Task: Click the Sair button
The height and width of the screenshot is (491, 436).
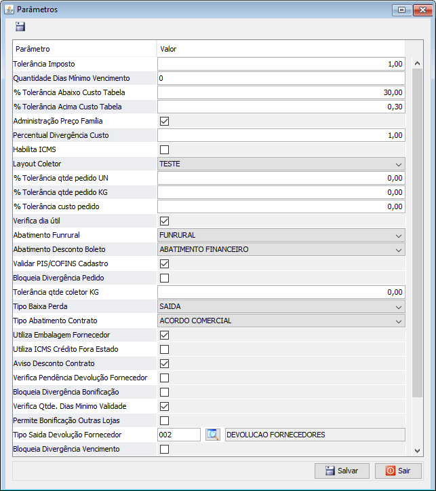Action: pos(398,471)
